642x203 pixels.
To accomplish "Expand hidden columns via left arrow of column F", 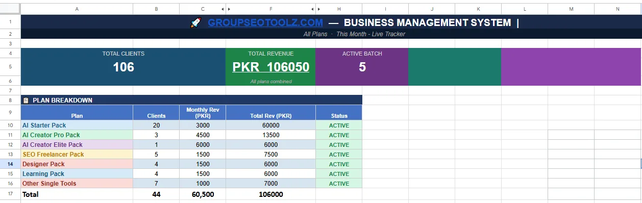I will [x=229, y=9].
